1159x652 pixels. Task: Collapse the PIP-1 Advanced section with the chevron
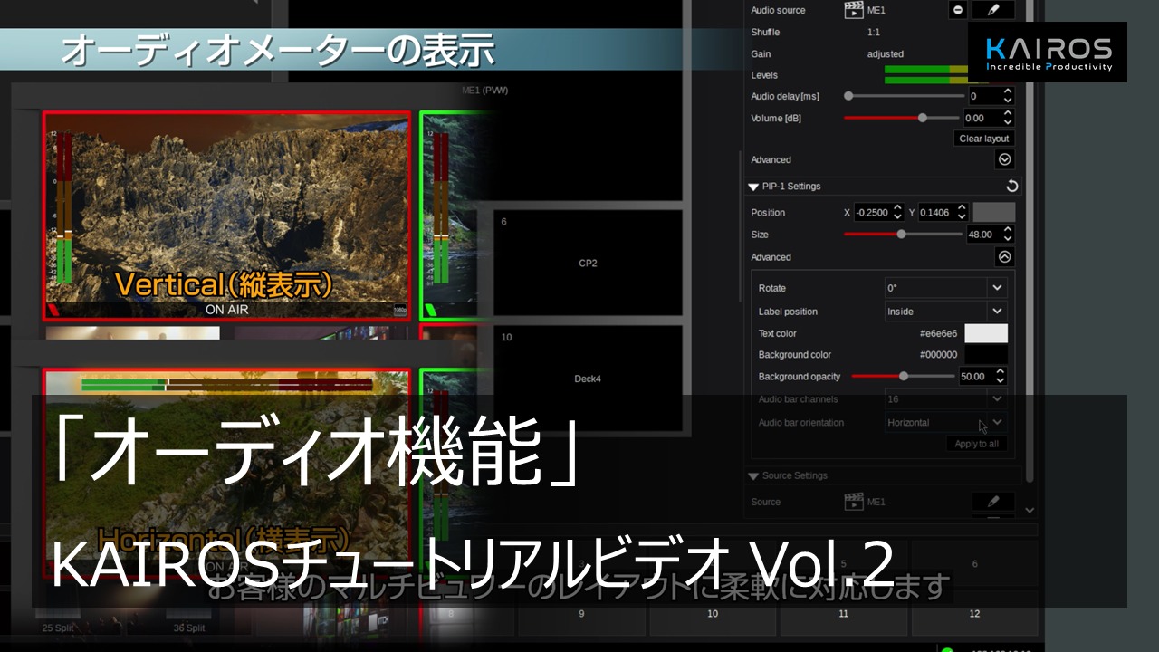point(1004,257)
